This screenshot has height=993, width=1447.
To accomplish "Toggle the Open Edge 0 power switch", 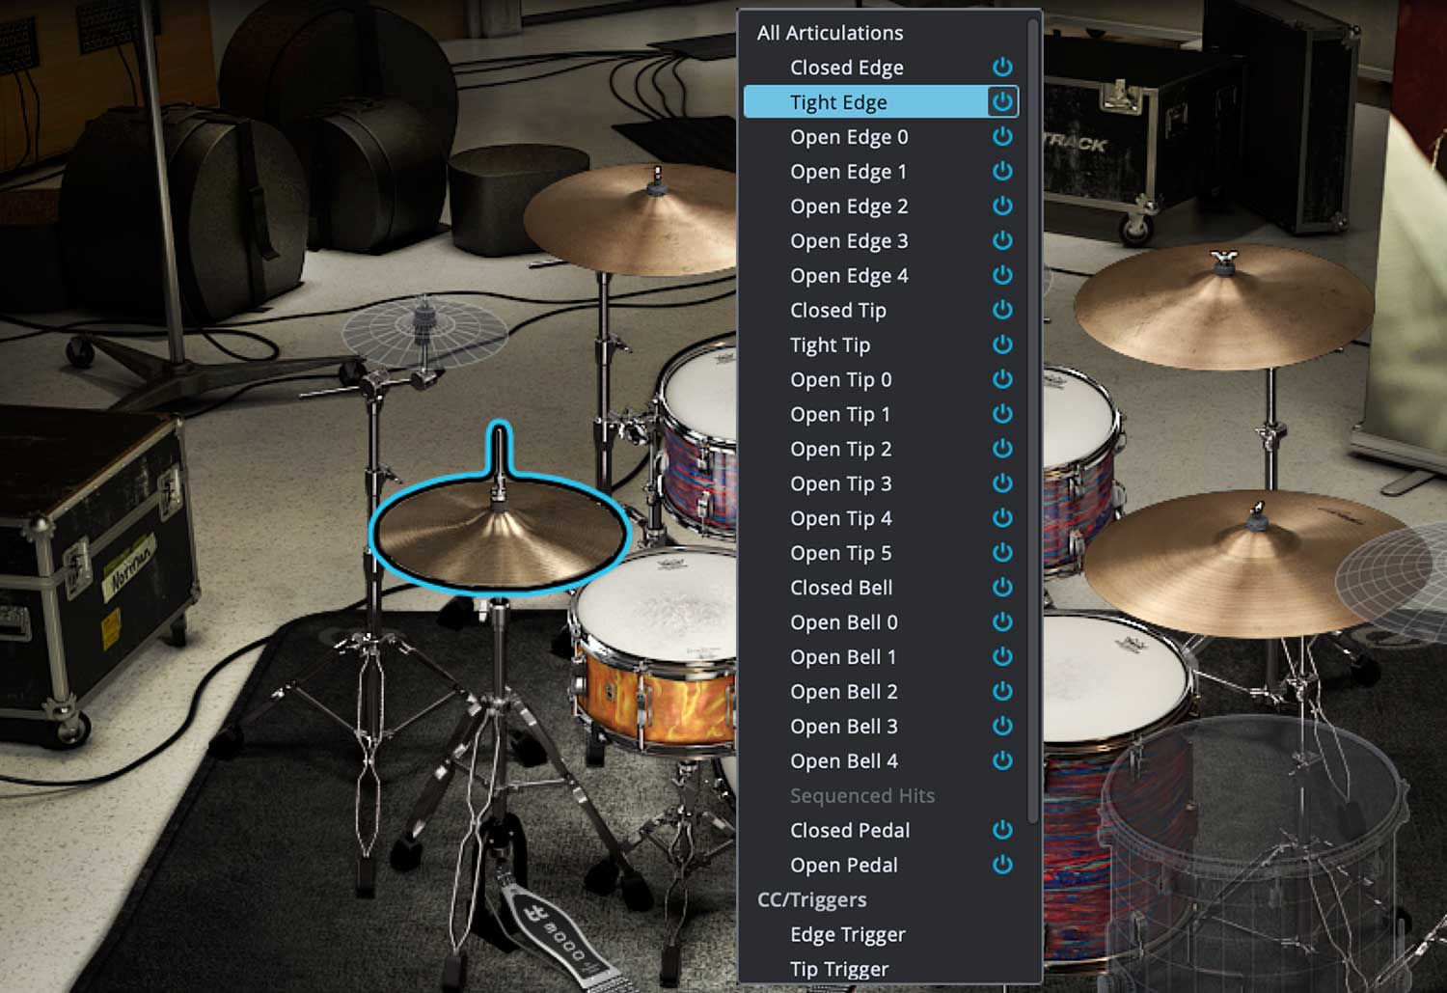I will 1002,137.
